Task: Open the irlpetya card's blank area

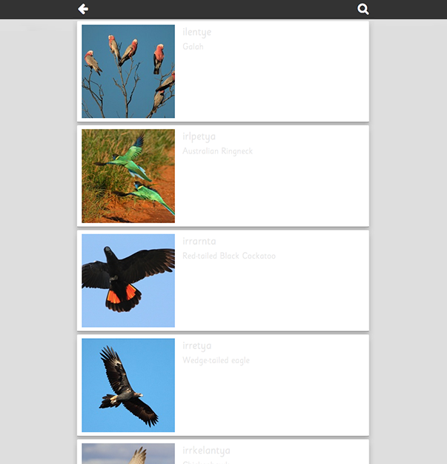Action: (272, 191)
